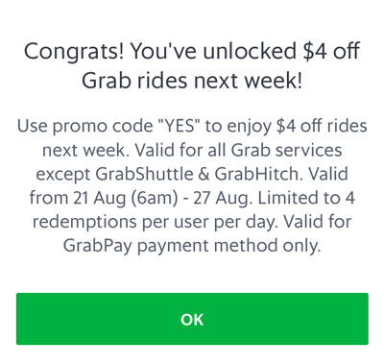Tap "GrabPay payment method only" line
384x364 pixels.
point(192,246)
